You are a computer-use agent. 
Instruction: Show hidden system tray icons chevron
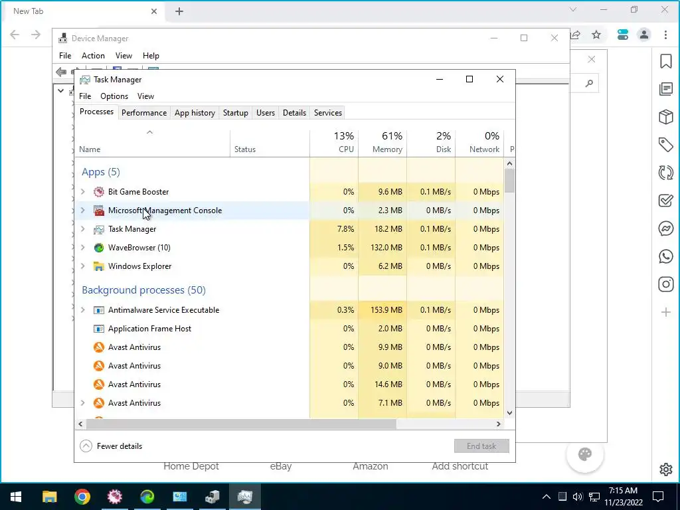pos(547,497)
